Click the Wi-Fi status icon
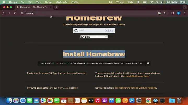The height and width of the screenshot is (105, 188). pos(152,2)
